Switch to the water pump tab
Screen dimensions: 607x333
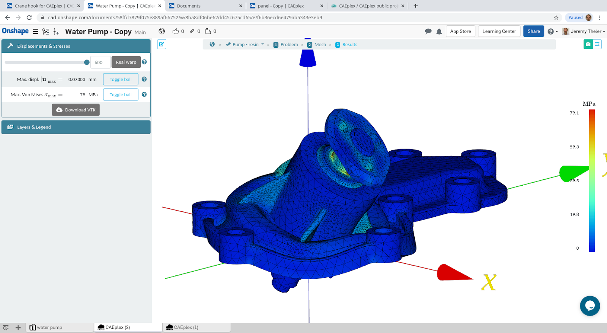click(x=49, y=328)
